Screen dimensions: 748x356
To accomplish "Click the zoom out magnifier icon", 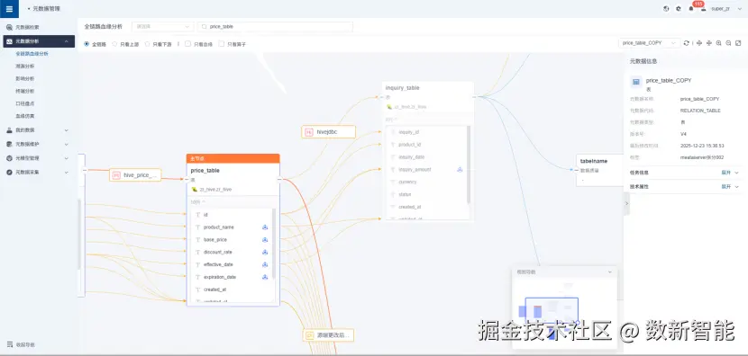I will 728,43.
